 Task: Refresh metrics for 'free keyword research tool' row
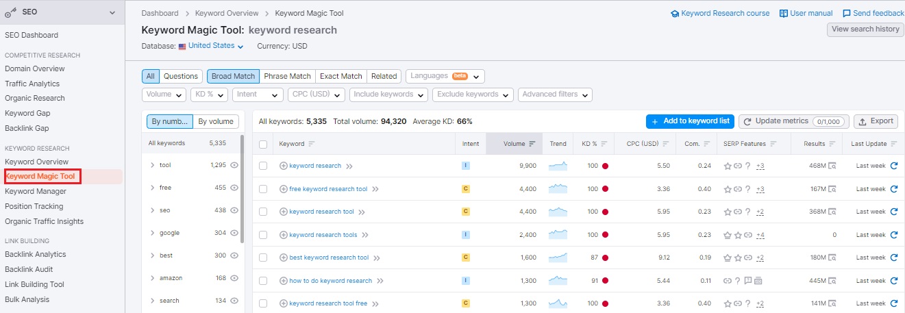click(893, 189)
